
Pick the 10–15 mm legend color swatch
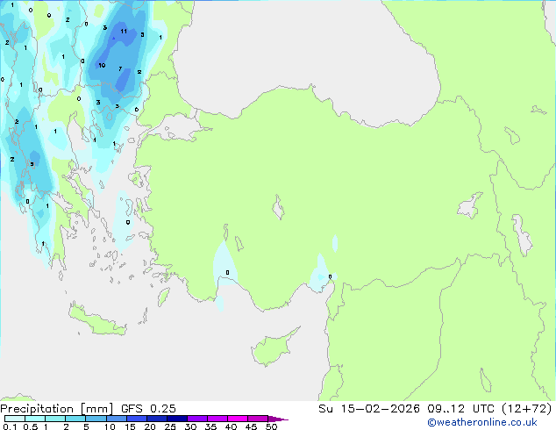116,419
